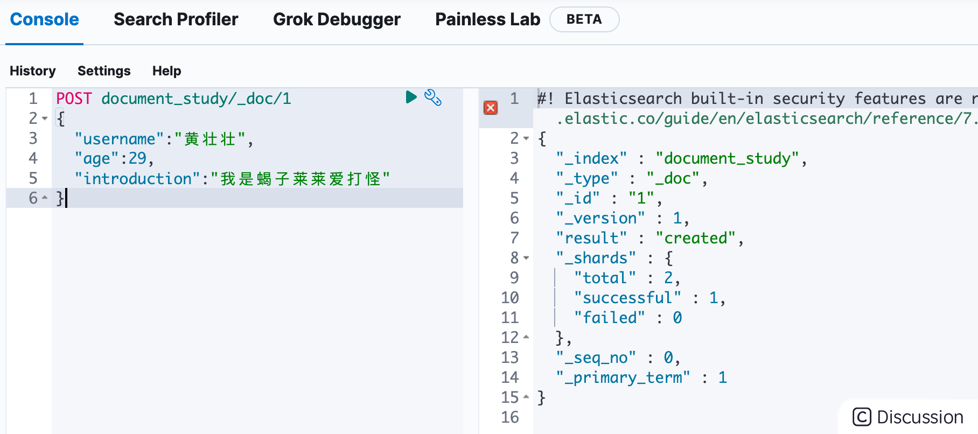
Task: Open the Search Profiler tab
Action: click(176, 19)
